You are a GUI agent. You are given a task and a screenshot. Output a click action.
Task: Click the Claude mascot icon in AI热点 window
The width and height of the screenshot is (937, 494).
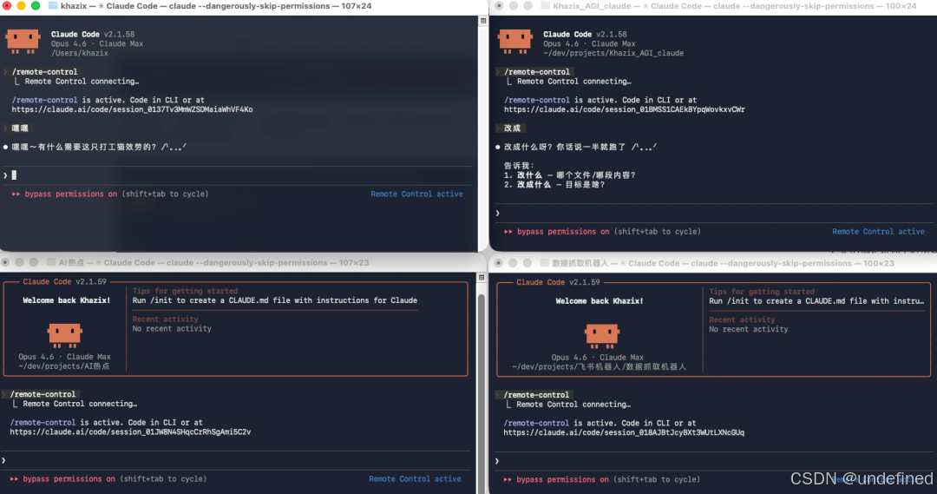pos(64,335)
